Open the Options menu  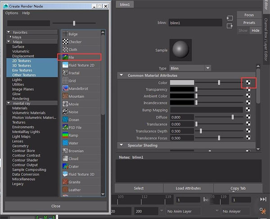pyautogui.click(x=12, y=13)
